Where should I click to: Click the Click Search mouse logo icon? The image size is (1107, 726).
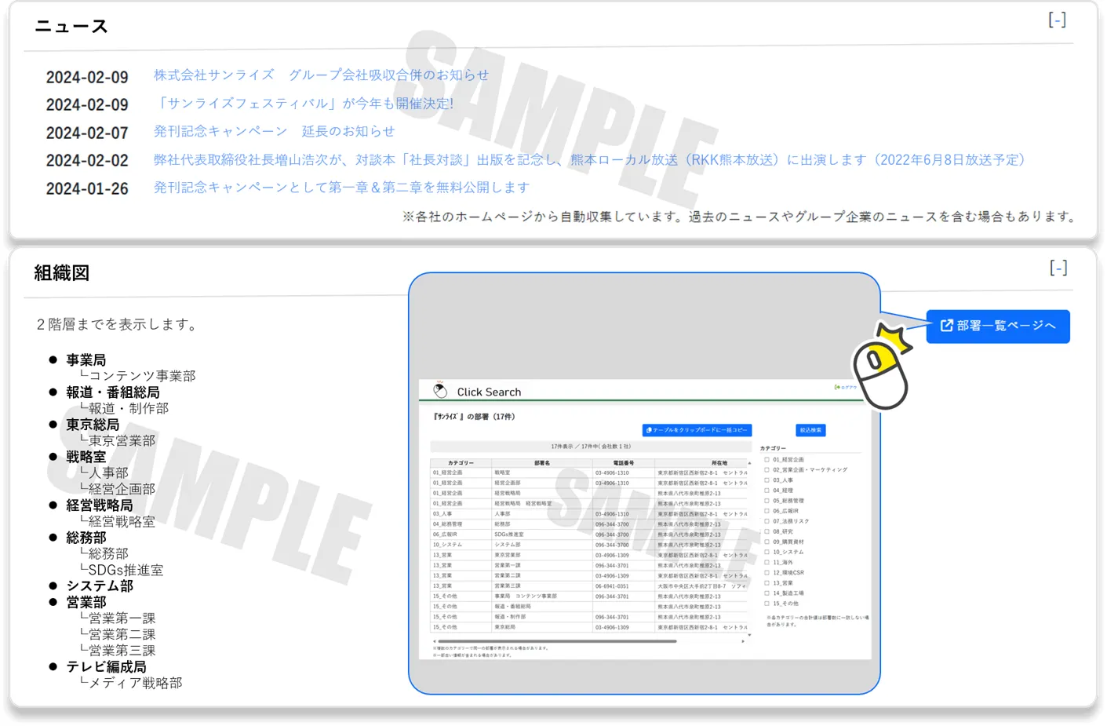pyautogui.click(x=440, y=390)
